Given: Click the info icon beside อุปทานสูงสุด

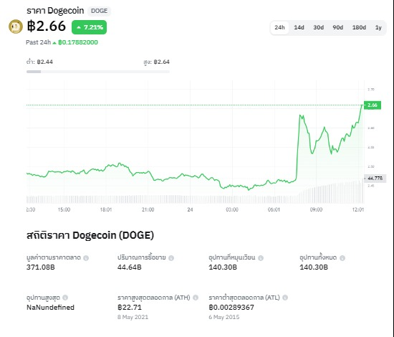Looking at the screenshot, I should 65,298.
